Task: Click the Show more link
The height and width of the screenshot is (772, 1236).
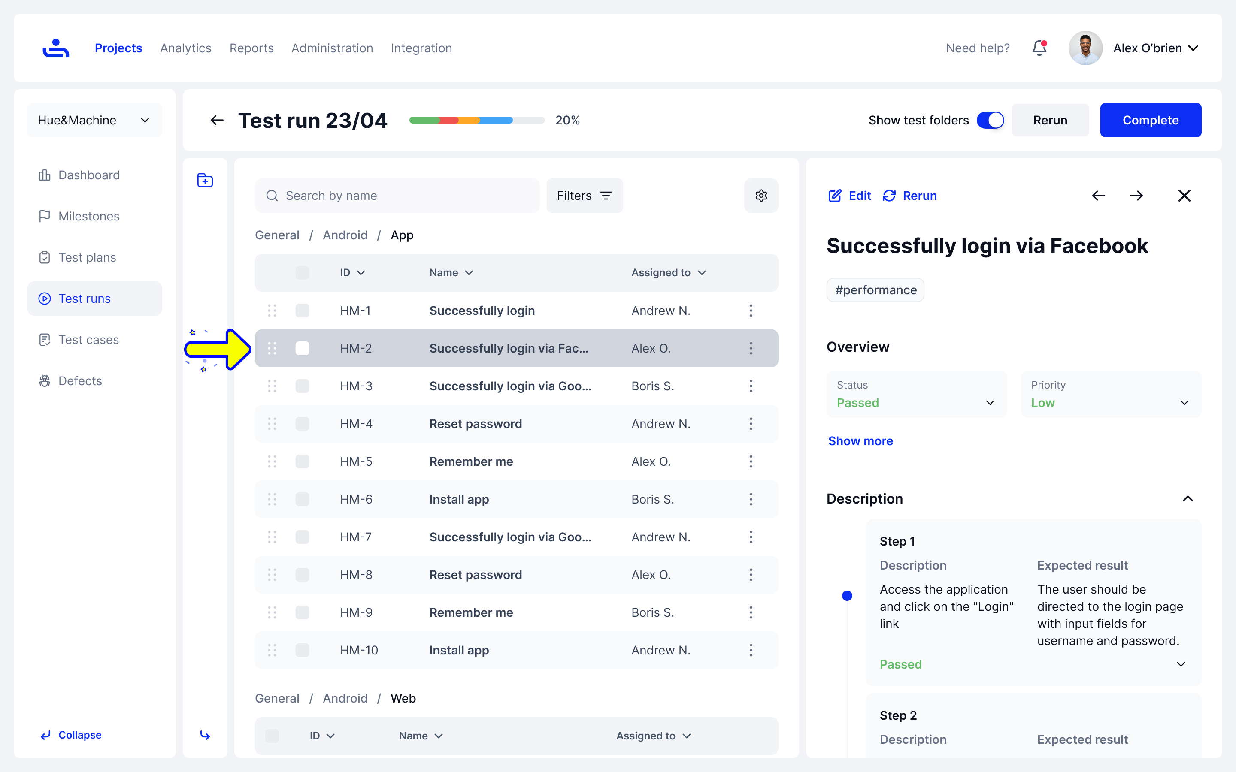Action: (x=860, y=440)
